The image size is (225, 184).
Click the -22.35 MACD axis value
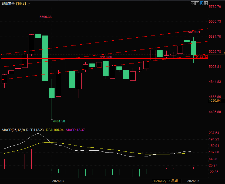[x=214, y=172]
